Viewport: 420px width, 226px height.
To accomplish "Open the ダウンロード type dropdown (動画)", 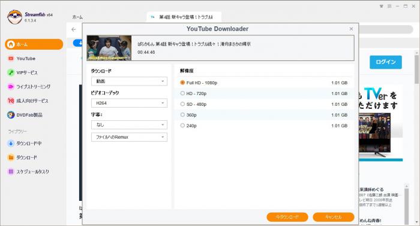I will (129, 81).
